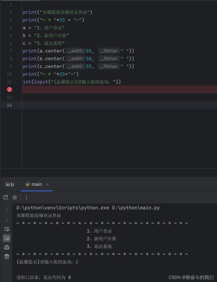Click the up arrow stack trace icon
Screen dimensions: 217x282
[x=7, y=210]
